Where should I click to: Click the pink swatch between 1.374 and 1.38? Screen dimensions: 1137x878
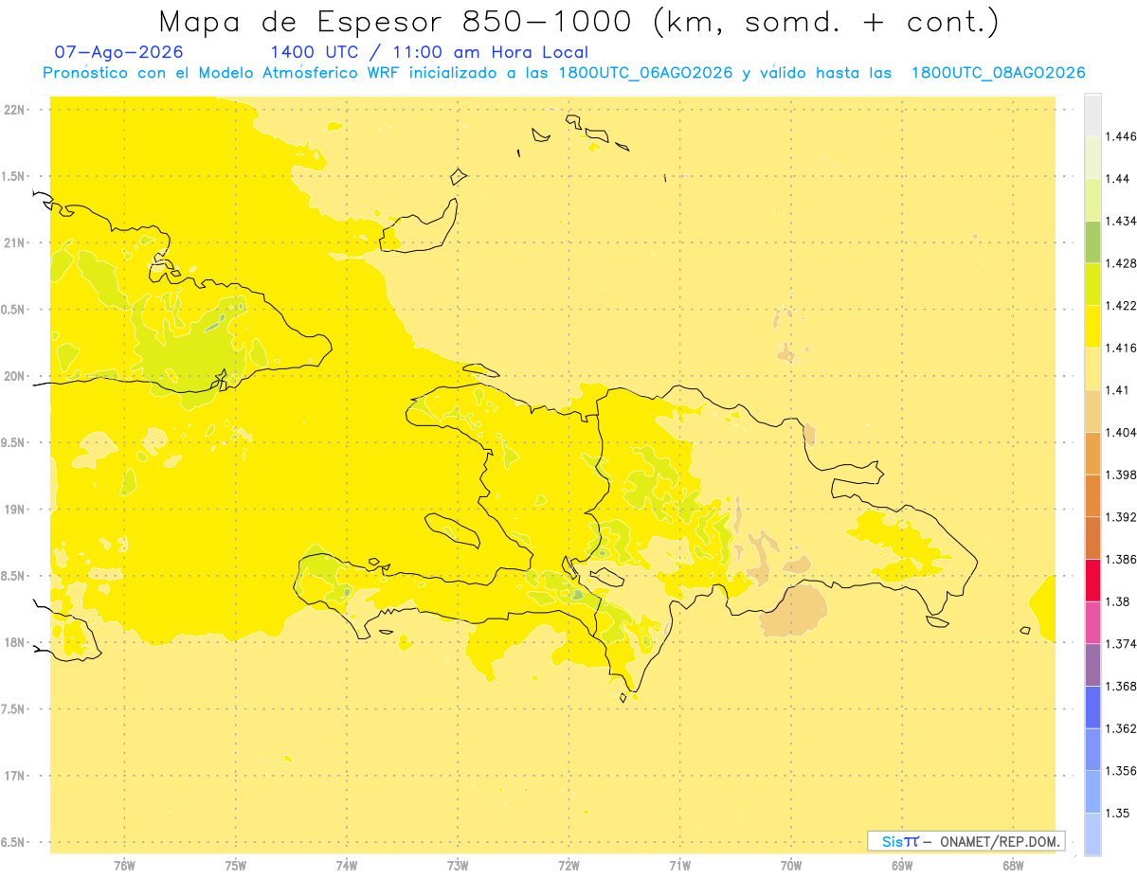point(1092,622)
